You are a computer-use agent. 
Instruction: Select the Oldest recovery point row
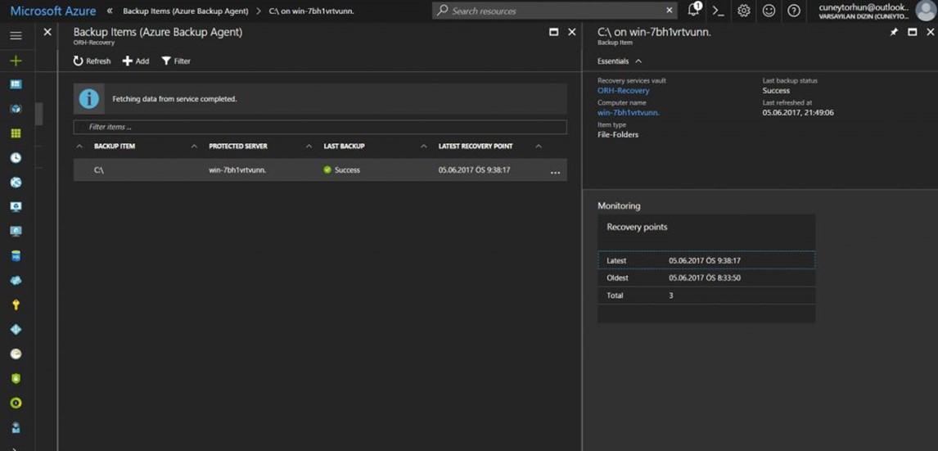[x=706, y=277]
